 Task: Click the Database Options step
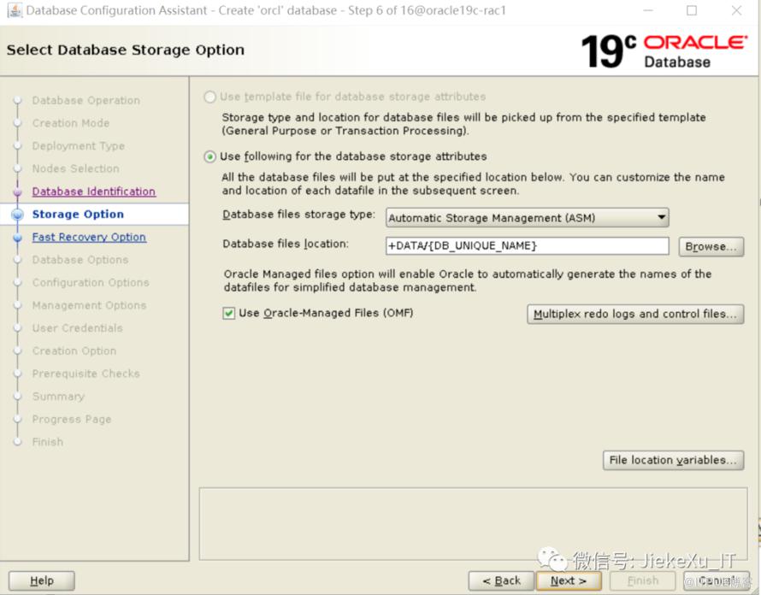[80, 260]
